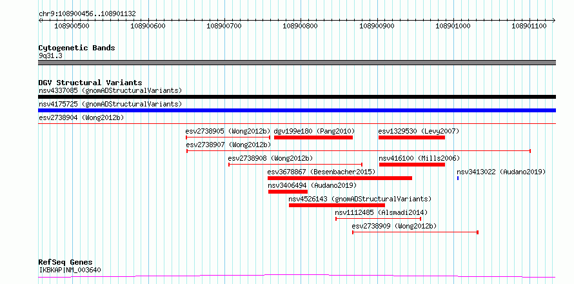Image resolution: width=574 pixels, height=284 pixels.
Task: Open the esv2738904 (Wong2012b) label
Action: [x=81, y=117]
